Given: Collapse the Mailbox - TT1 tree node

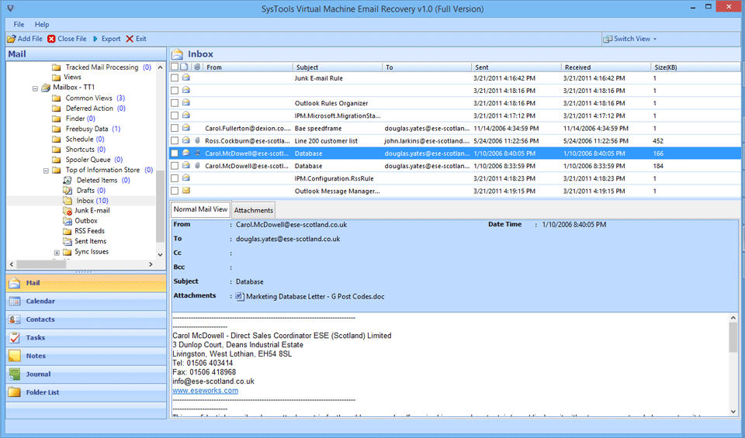Looking at the screenshot, I should tap(35, 88).
